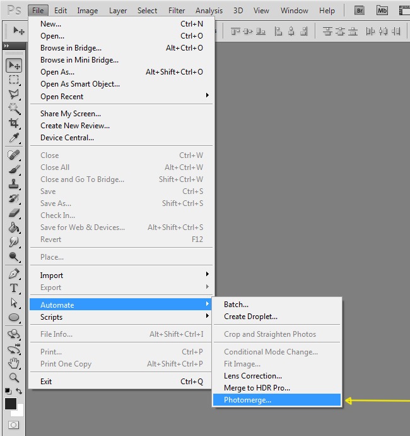Reset default foreground and background colors
This screenshot has width=410, height=436.
point(8,391)
